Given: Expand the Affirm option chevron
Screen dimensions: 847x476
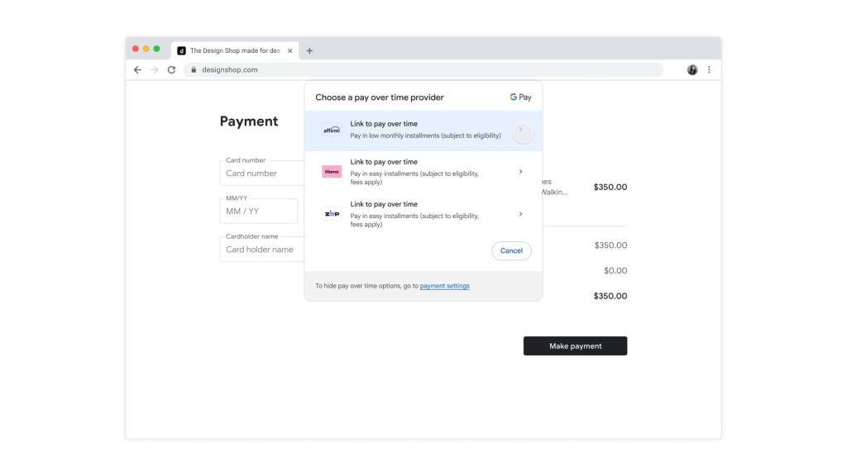Looking at the screenshot, I should click(x=521, y=131).
